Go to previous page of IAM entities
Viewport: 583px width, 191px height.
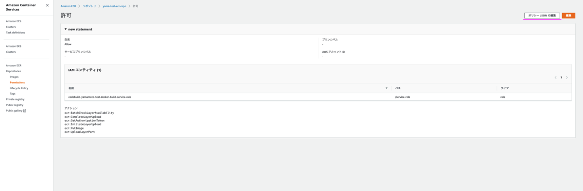pos(556,78)
